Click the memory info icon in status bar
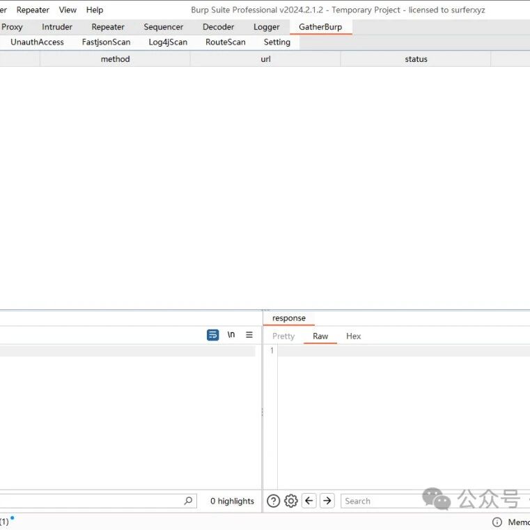This screenshot has width=530, height=530. click(497, 522)
